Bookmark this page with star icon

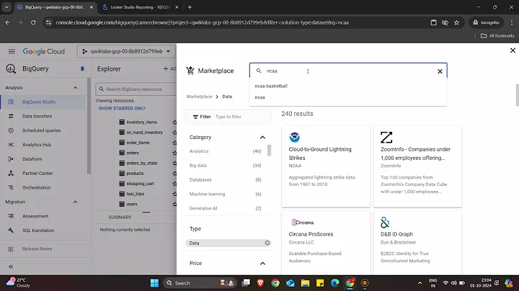pyautogui.click(x=457, y=22)
